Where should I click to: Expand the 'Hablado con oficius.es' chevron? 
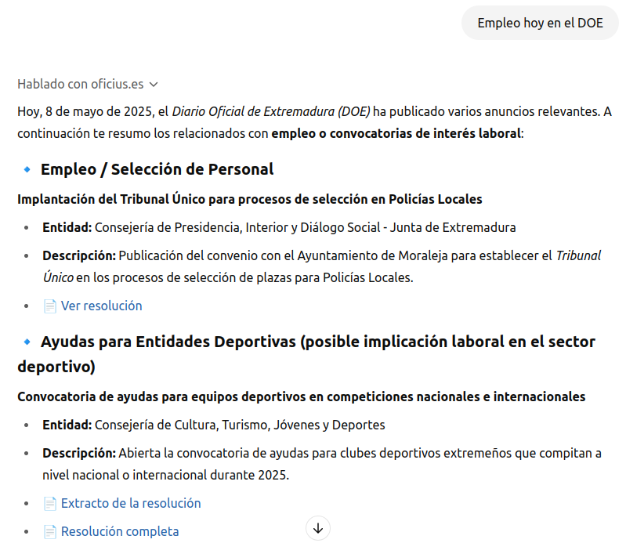point(154,85)
